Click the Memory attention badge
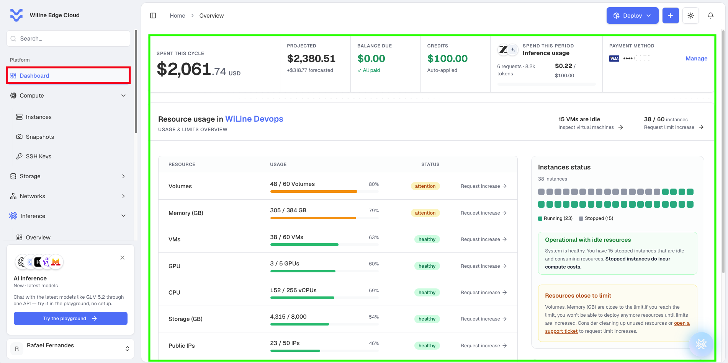728x363 pixels. tap(425, 213)
